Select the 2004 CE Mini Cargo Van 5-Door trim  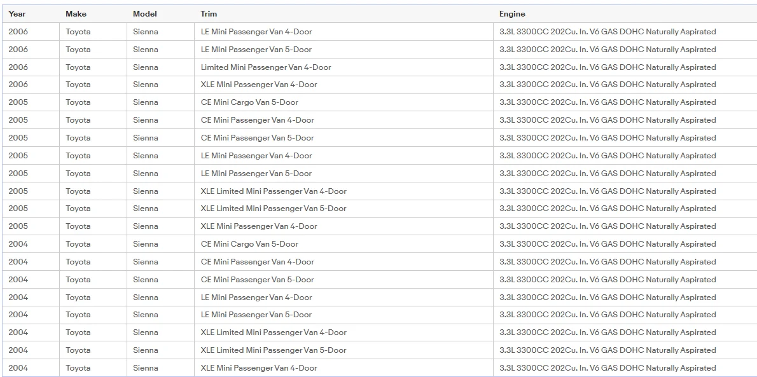pos(249,243)
